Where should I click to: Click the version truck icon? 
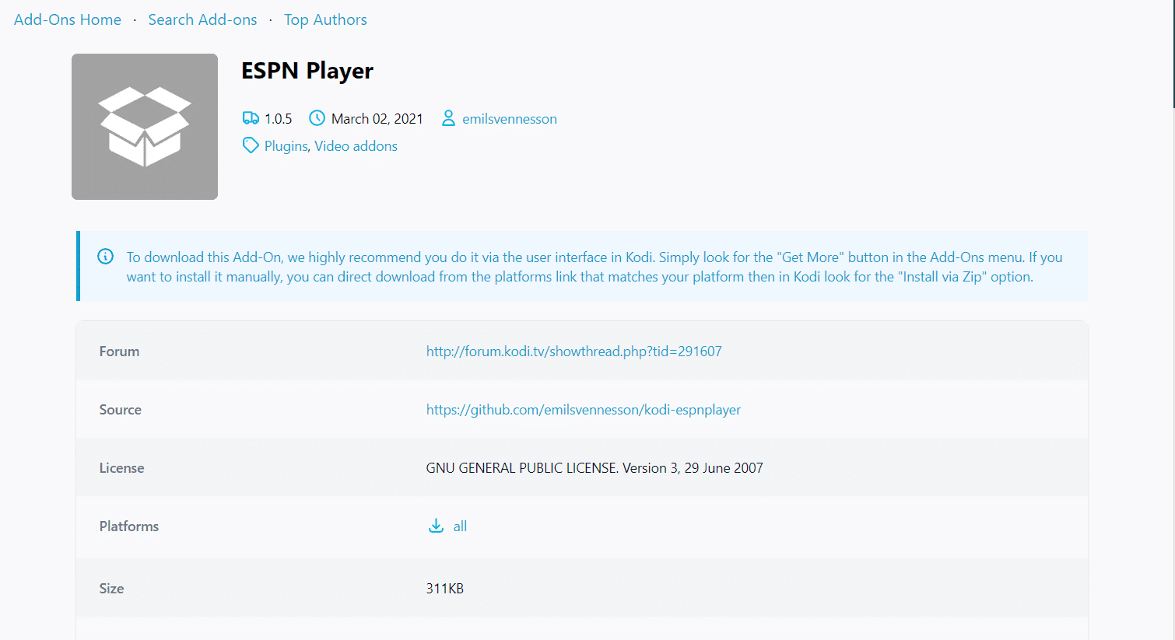251,118
